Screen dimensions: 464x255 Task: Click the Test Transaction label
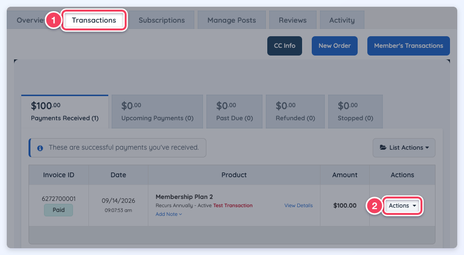click(x=233, y=205)
